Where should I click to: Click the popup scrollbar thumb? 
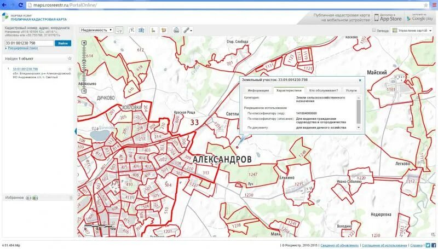[x=359, y=112]
